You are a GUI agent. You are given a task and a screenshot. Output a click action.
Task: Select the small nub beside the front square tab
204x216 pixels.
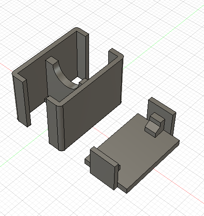119,167
